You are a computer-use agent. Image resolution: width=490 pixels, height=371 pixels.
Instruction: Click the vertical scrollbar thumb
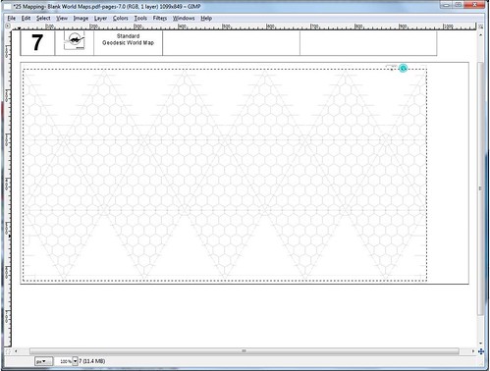pyautogui.click(x=480, y=188)
